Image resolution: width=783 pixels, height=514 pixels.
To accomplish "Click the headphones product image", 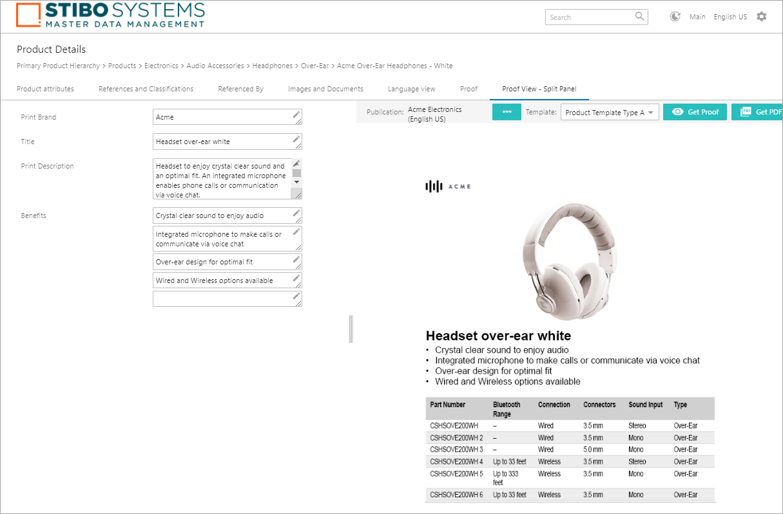I will [x=570, y=261].
